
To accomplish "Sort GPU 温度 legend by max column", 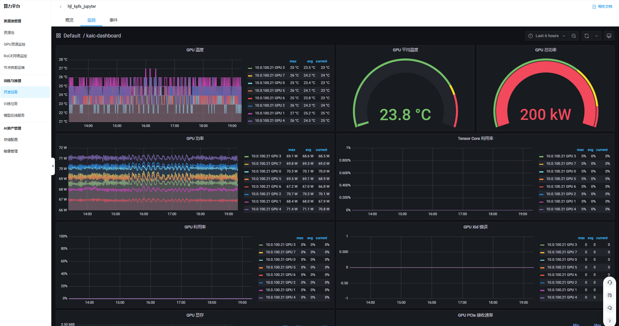I will tap(293, 61).
